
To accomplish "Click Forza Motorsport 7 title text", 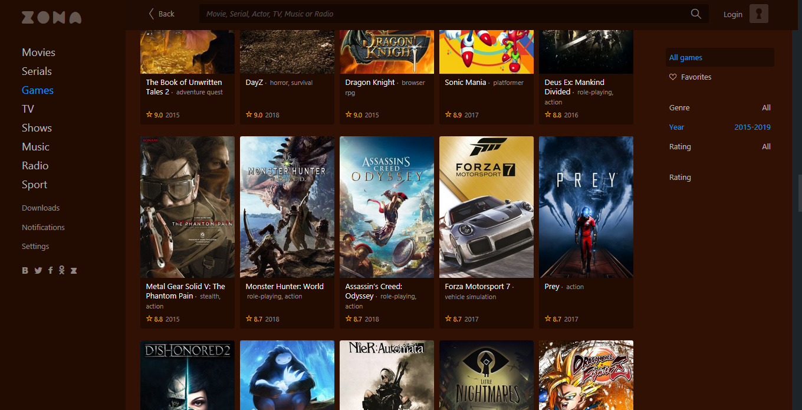I will tap(478, 287).
